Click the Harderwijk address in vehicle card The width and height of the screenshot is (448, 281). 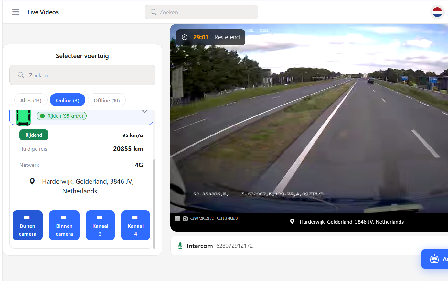(x=88, y=186)
